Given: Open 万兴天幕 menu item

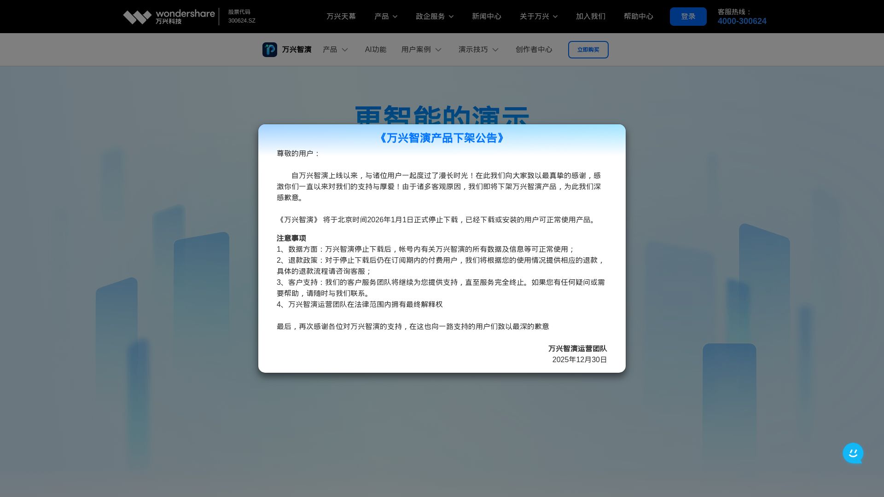Looking at the screenshot, I should pos(341,17).
